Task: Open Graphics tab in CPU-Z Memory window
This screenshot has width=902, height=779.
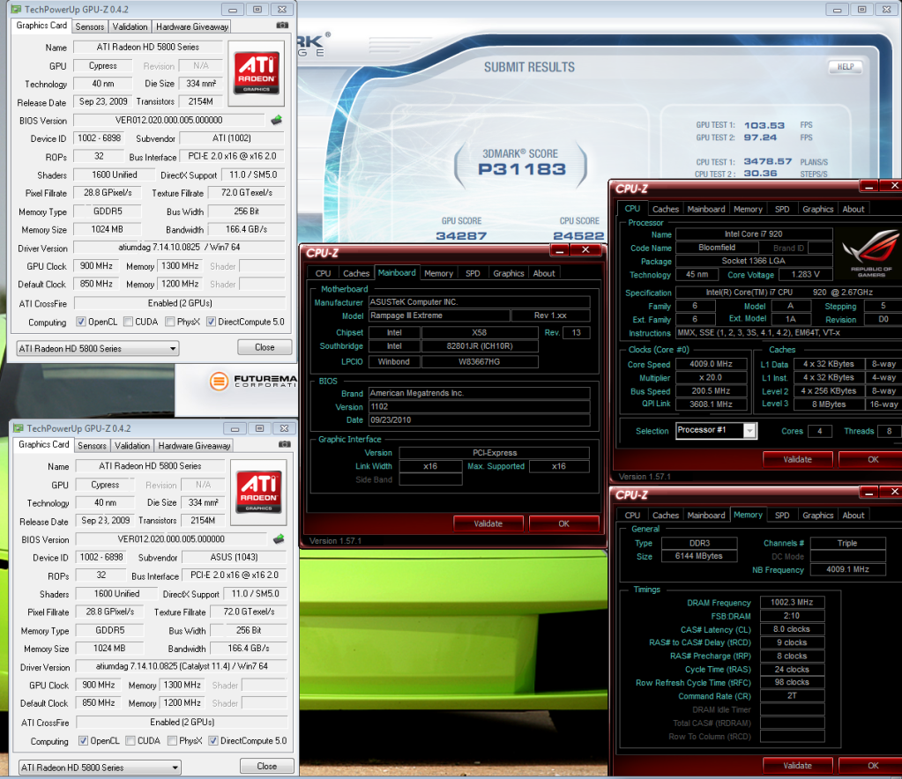Action: coord(817,516)
